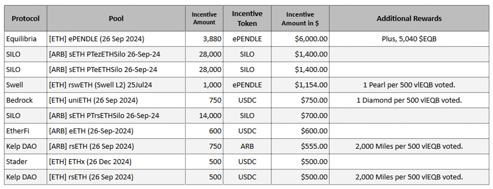Click the 1 Pearl per 500 vlEQB cell

[409, 85]
